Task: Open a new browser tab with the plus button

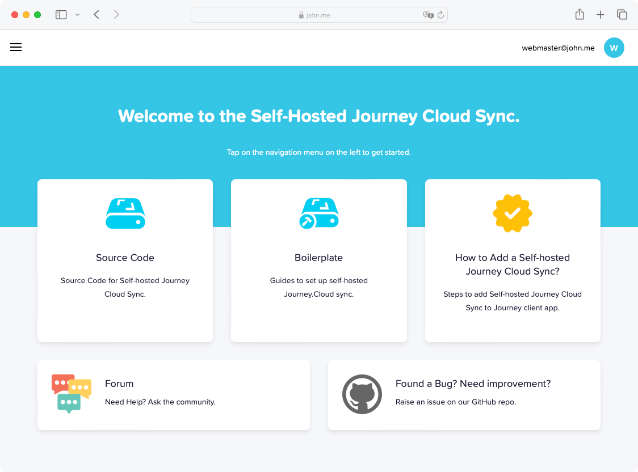Action: pos(601,14)
